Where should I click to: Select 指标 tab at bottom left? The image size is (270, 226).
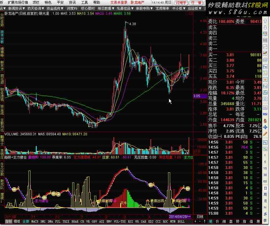[8, 221]
